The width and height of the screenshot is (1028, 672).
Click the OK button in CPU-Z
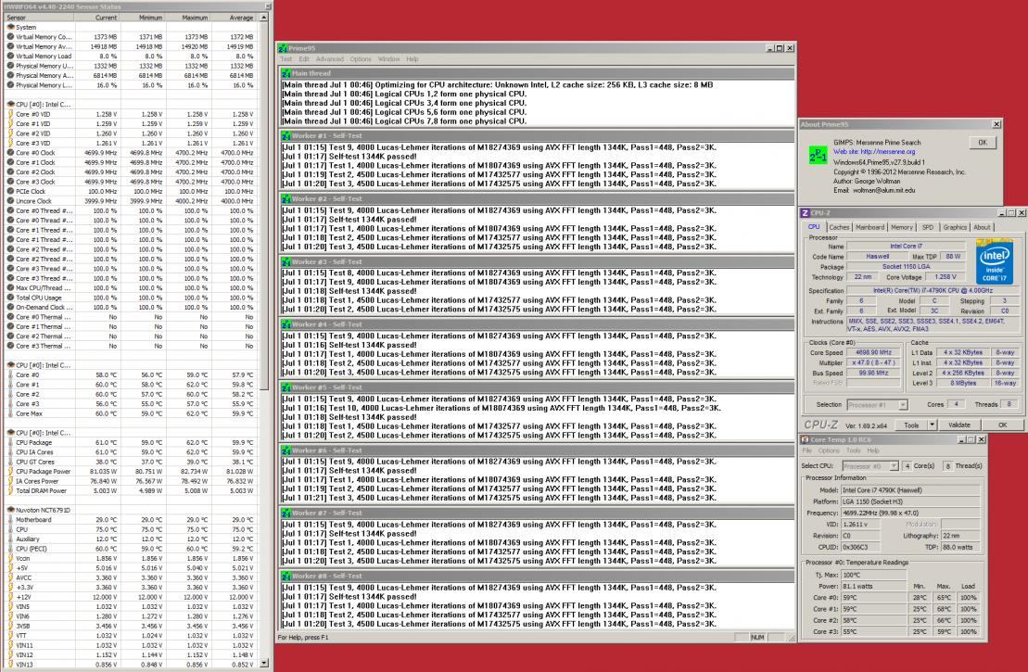tap(1002, 425)
